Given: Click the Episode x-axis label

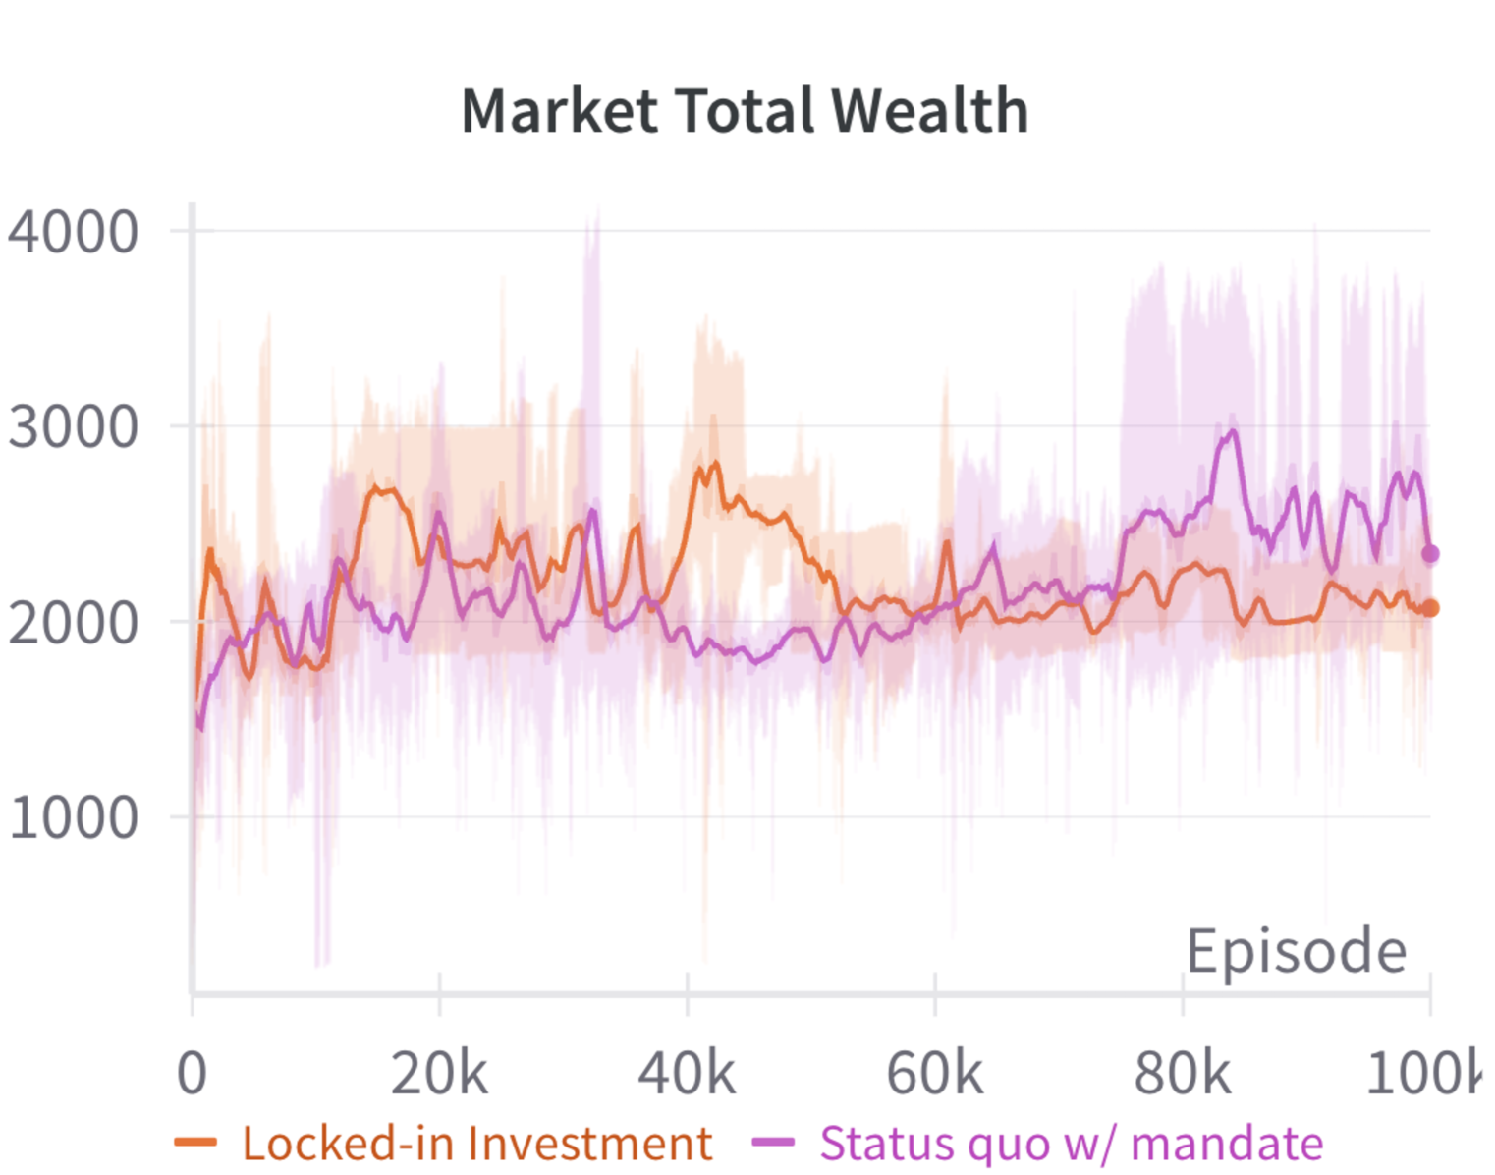Looking at the screenshot, I should coord(1297,951).
